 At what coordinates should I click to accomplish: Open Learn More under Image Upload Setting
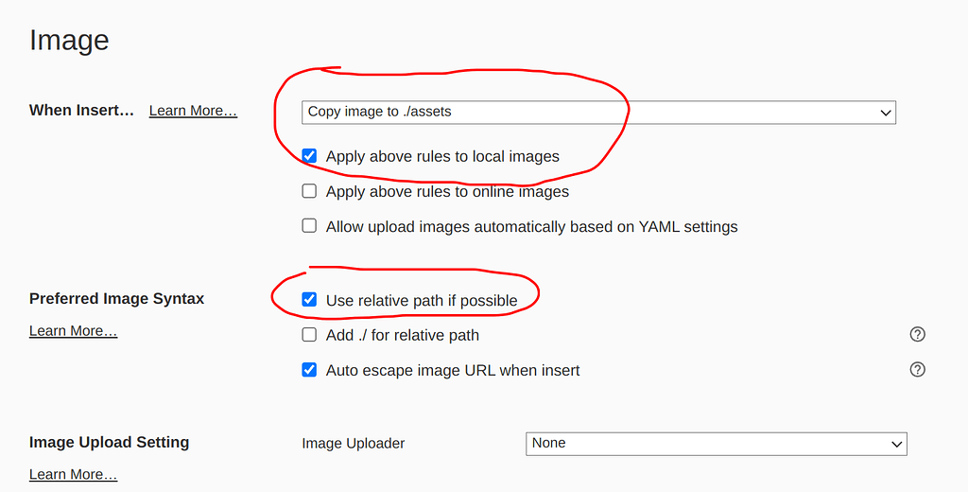coord(73,475)
